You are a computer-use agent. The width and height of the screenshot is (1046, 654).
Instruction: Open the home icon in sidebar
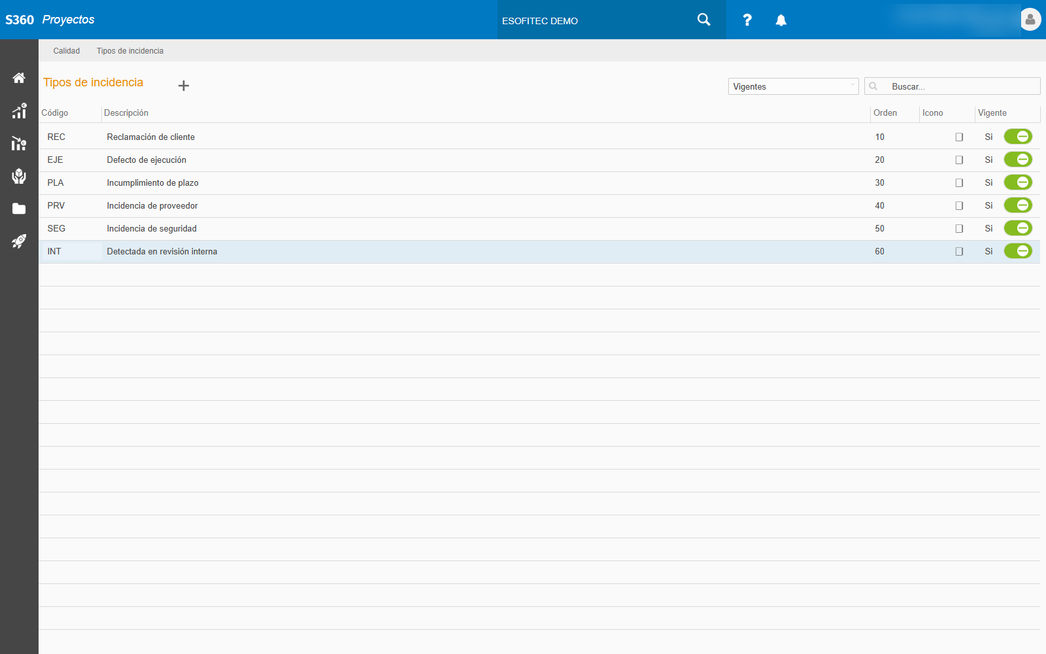coord(19,78)
